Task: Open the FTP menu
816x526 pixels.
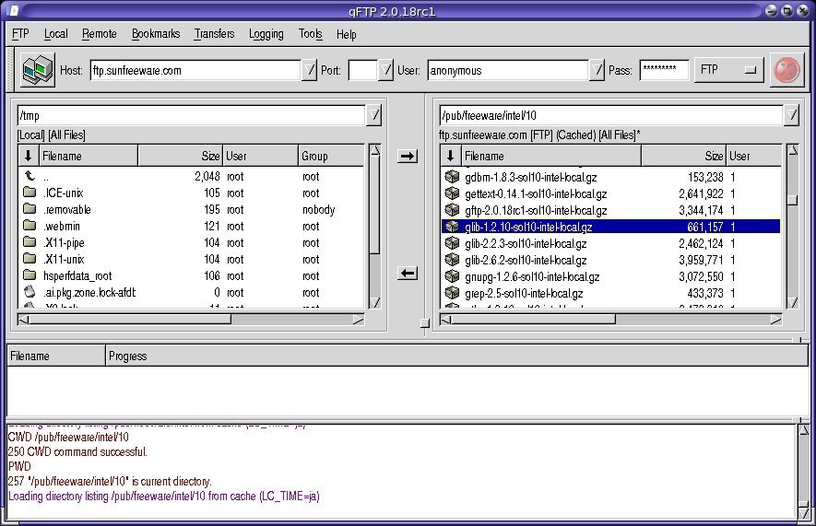Action: (20, 34)
